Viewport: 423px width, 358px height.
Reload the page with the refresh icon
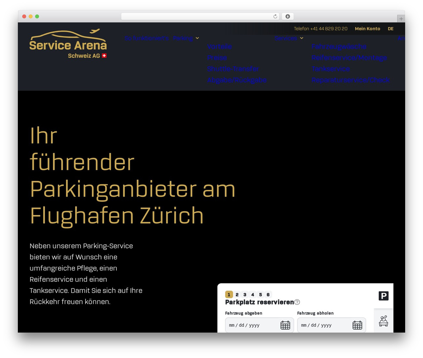click(x=275, y=17)
